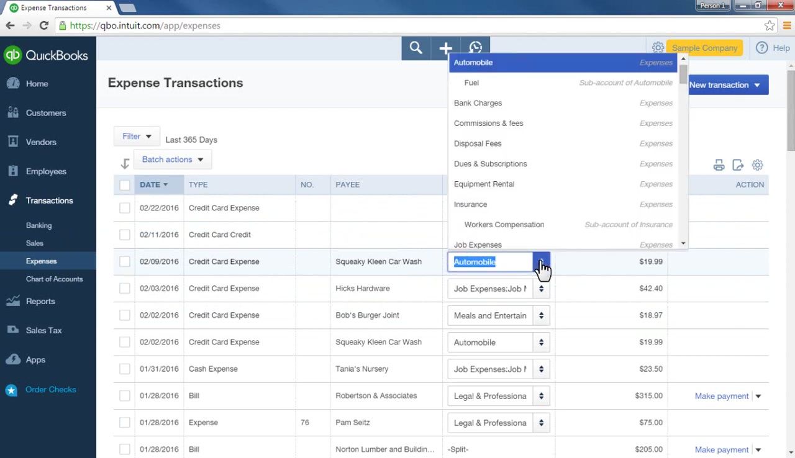Open the category dropdown in the Bob's Burger Joint row

[541, 315]
